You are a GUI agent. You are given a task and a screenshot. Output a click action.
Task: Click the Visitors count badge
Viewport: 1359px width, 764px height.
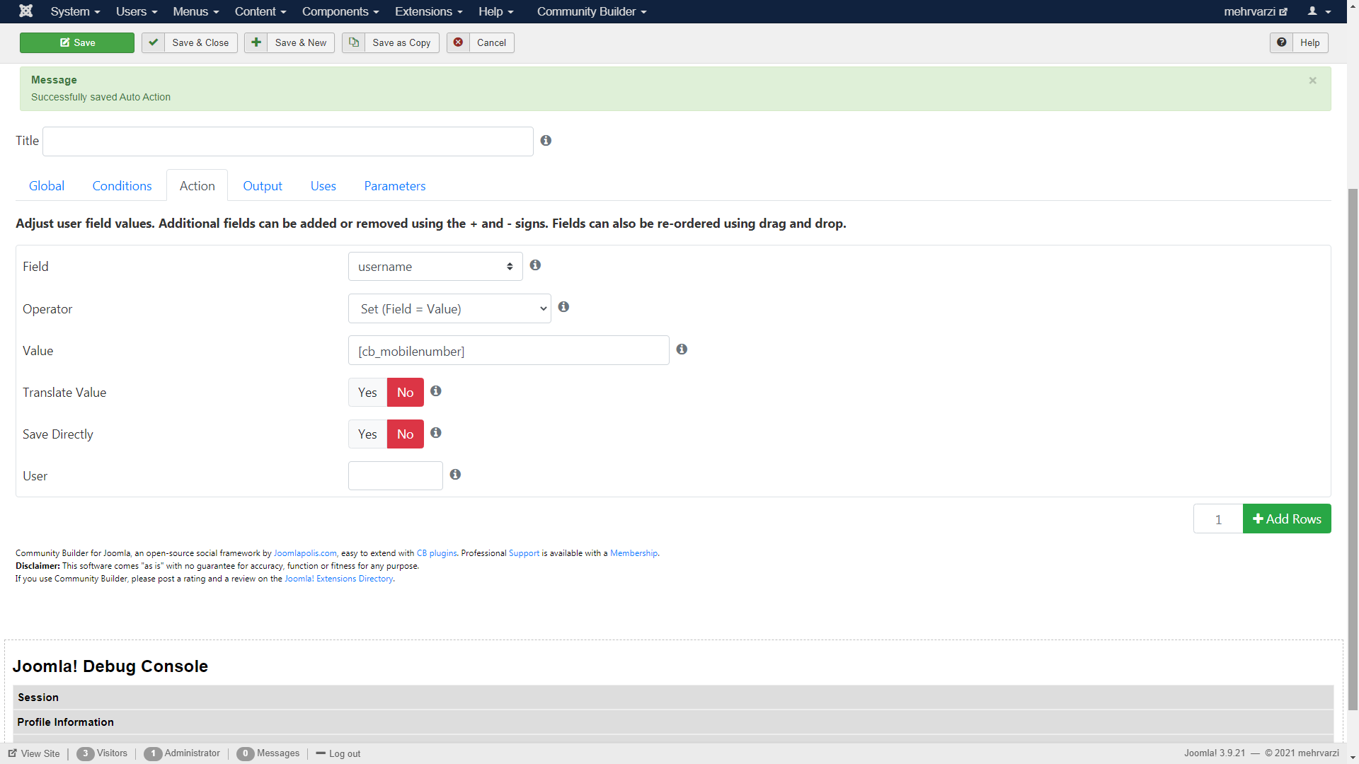[x=85, y=753]
